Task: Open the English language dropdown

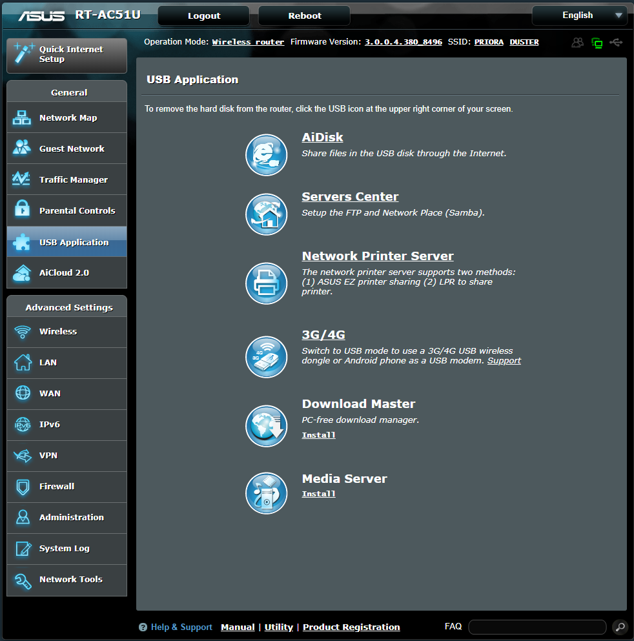Action: click(x=580, y=15)
